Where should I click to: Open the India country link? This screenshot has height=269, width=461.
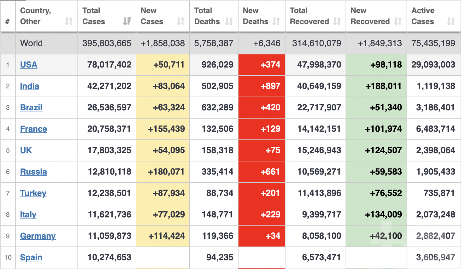coord(29,86)
